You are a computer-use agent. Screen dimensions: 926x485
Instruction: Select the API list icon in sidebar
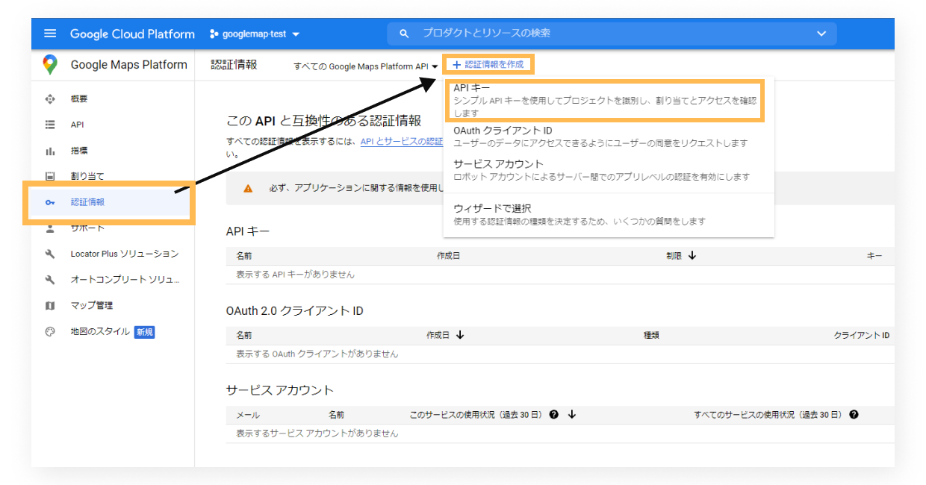(x=50, y=125)
